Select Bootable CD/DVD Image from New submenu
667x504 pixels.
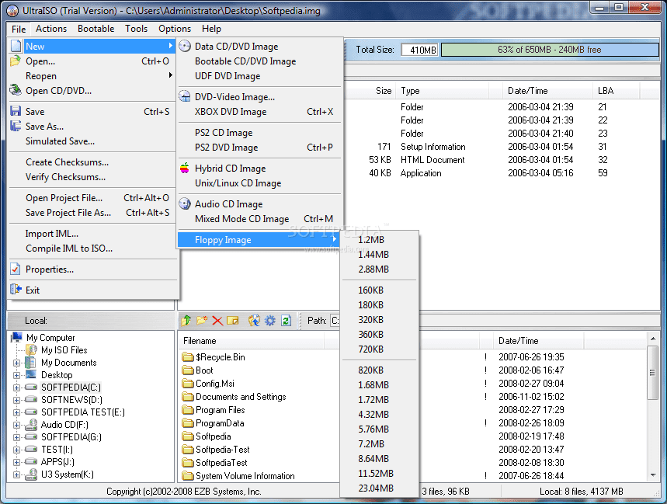[x=244, y=61]
